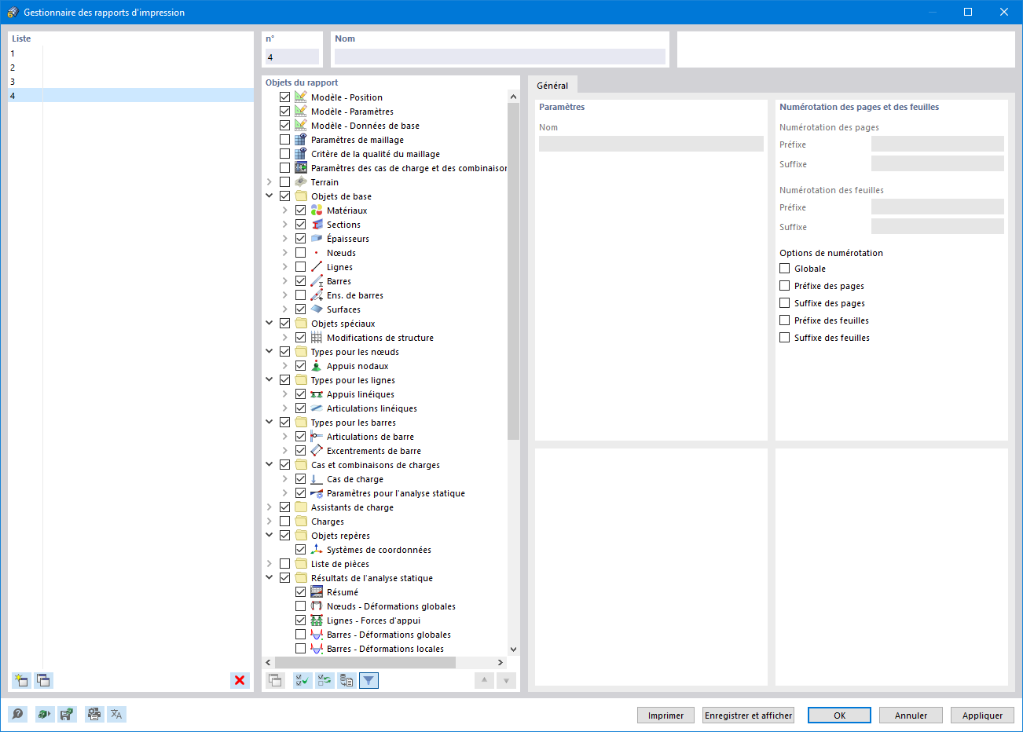Screen dimensions: 1023x732
Task: Click the move up arrow button
Action: point(484,680)
